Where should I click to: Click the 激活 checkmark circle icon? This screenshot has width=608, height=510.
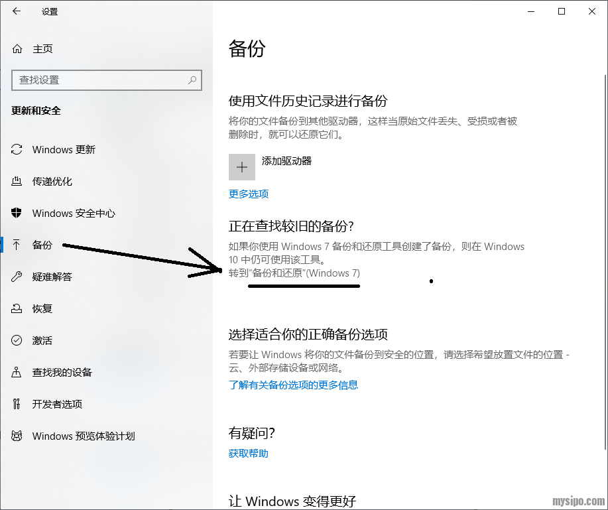(17, 341)
